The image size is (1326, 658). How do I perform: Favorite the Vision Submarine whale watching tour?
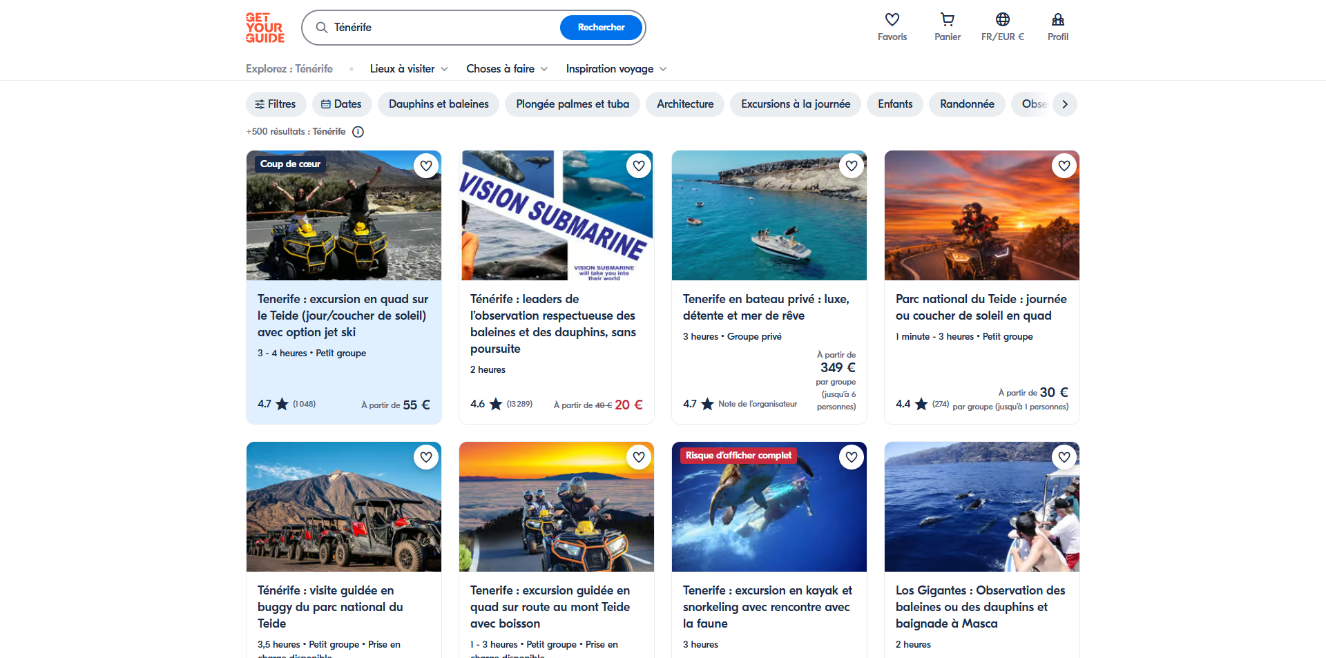[x=639, y=166]
